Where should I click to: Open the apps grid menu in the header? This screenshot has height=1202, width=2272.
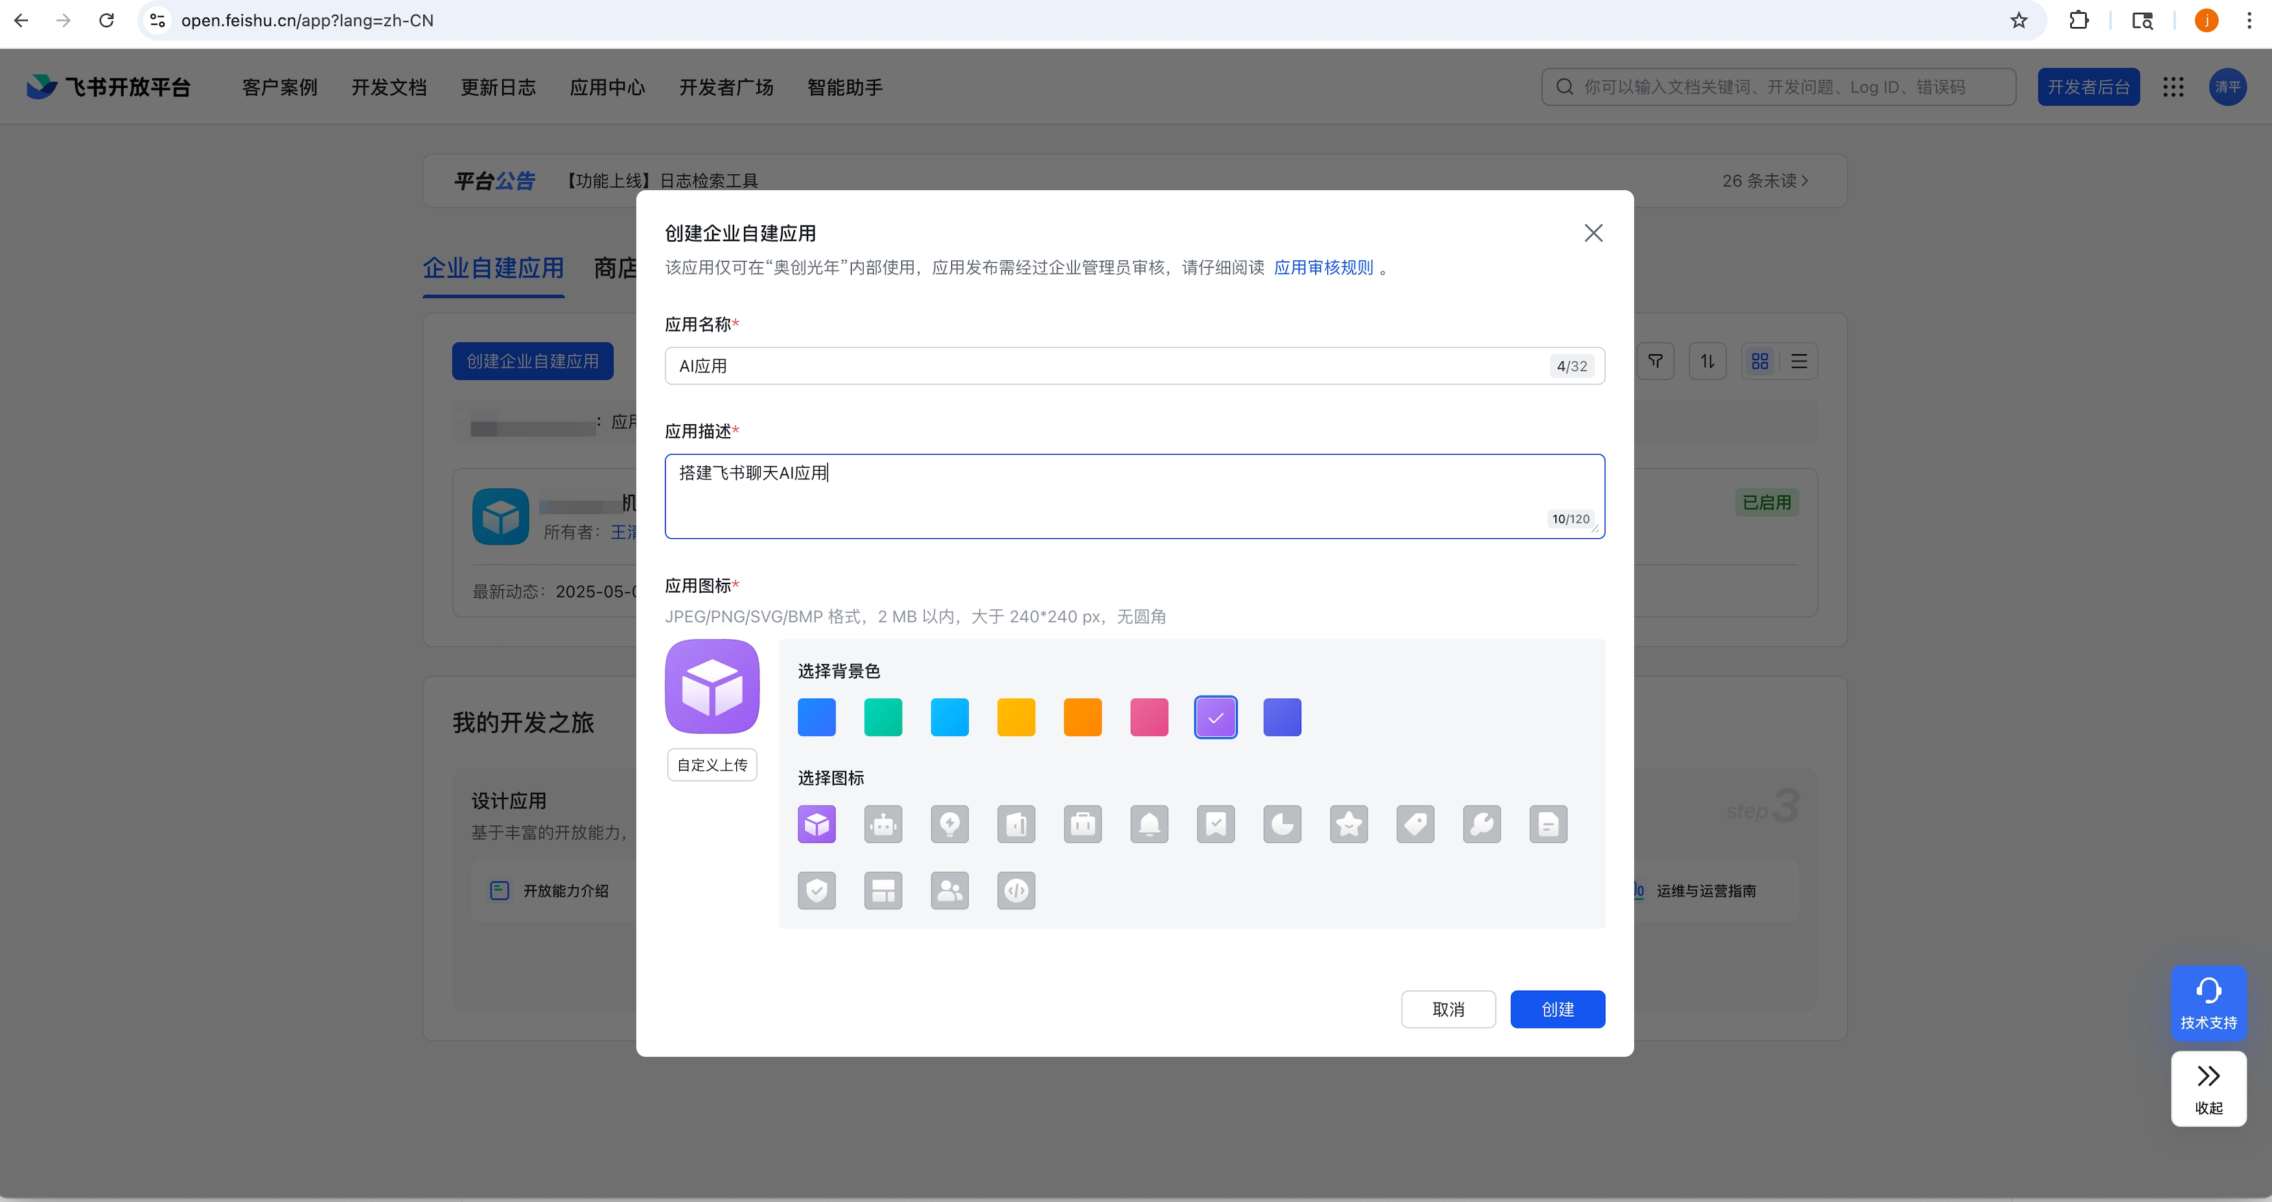[x=2174, y=86]
